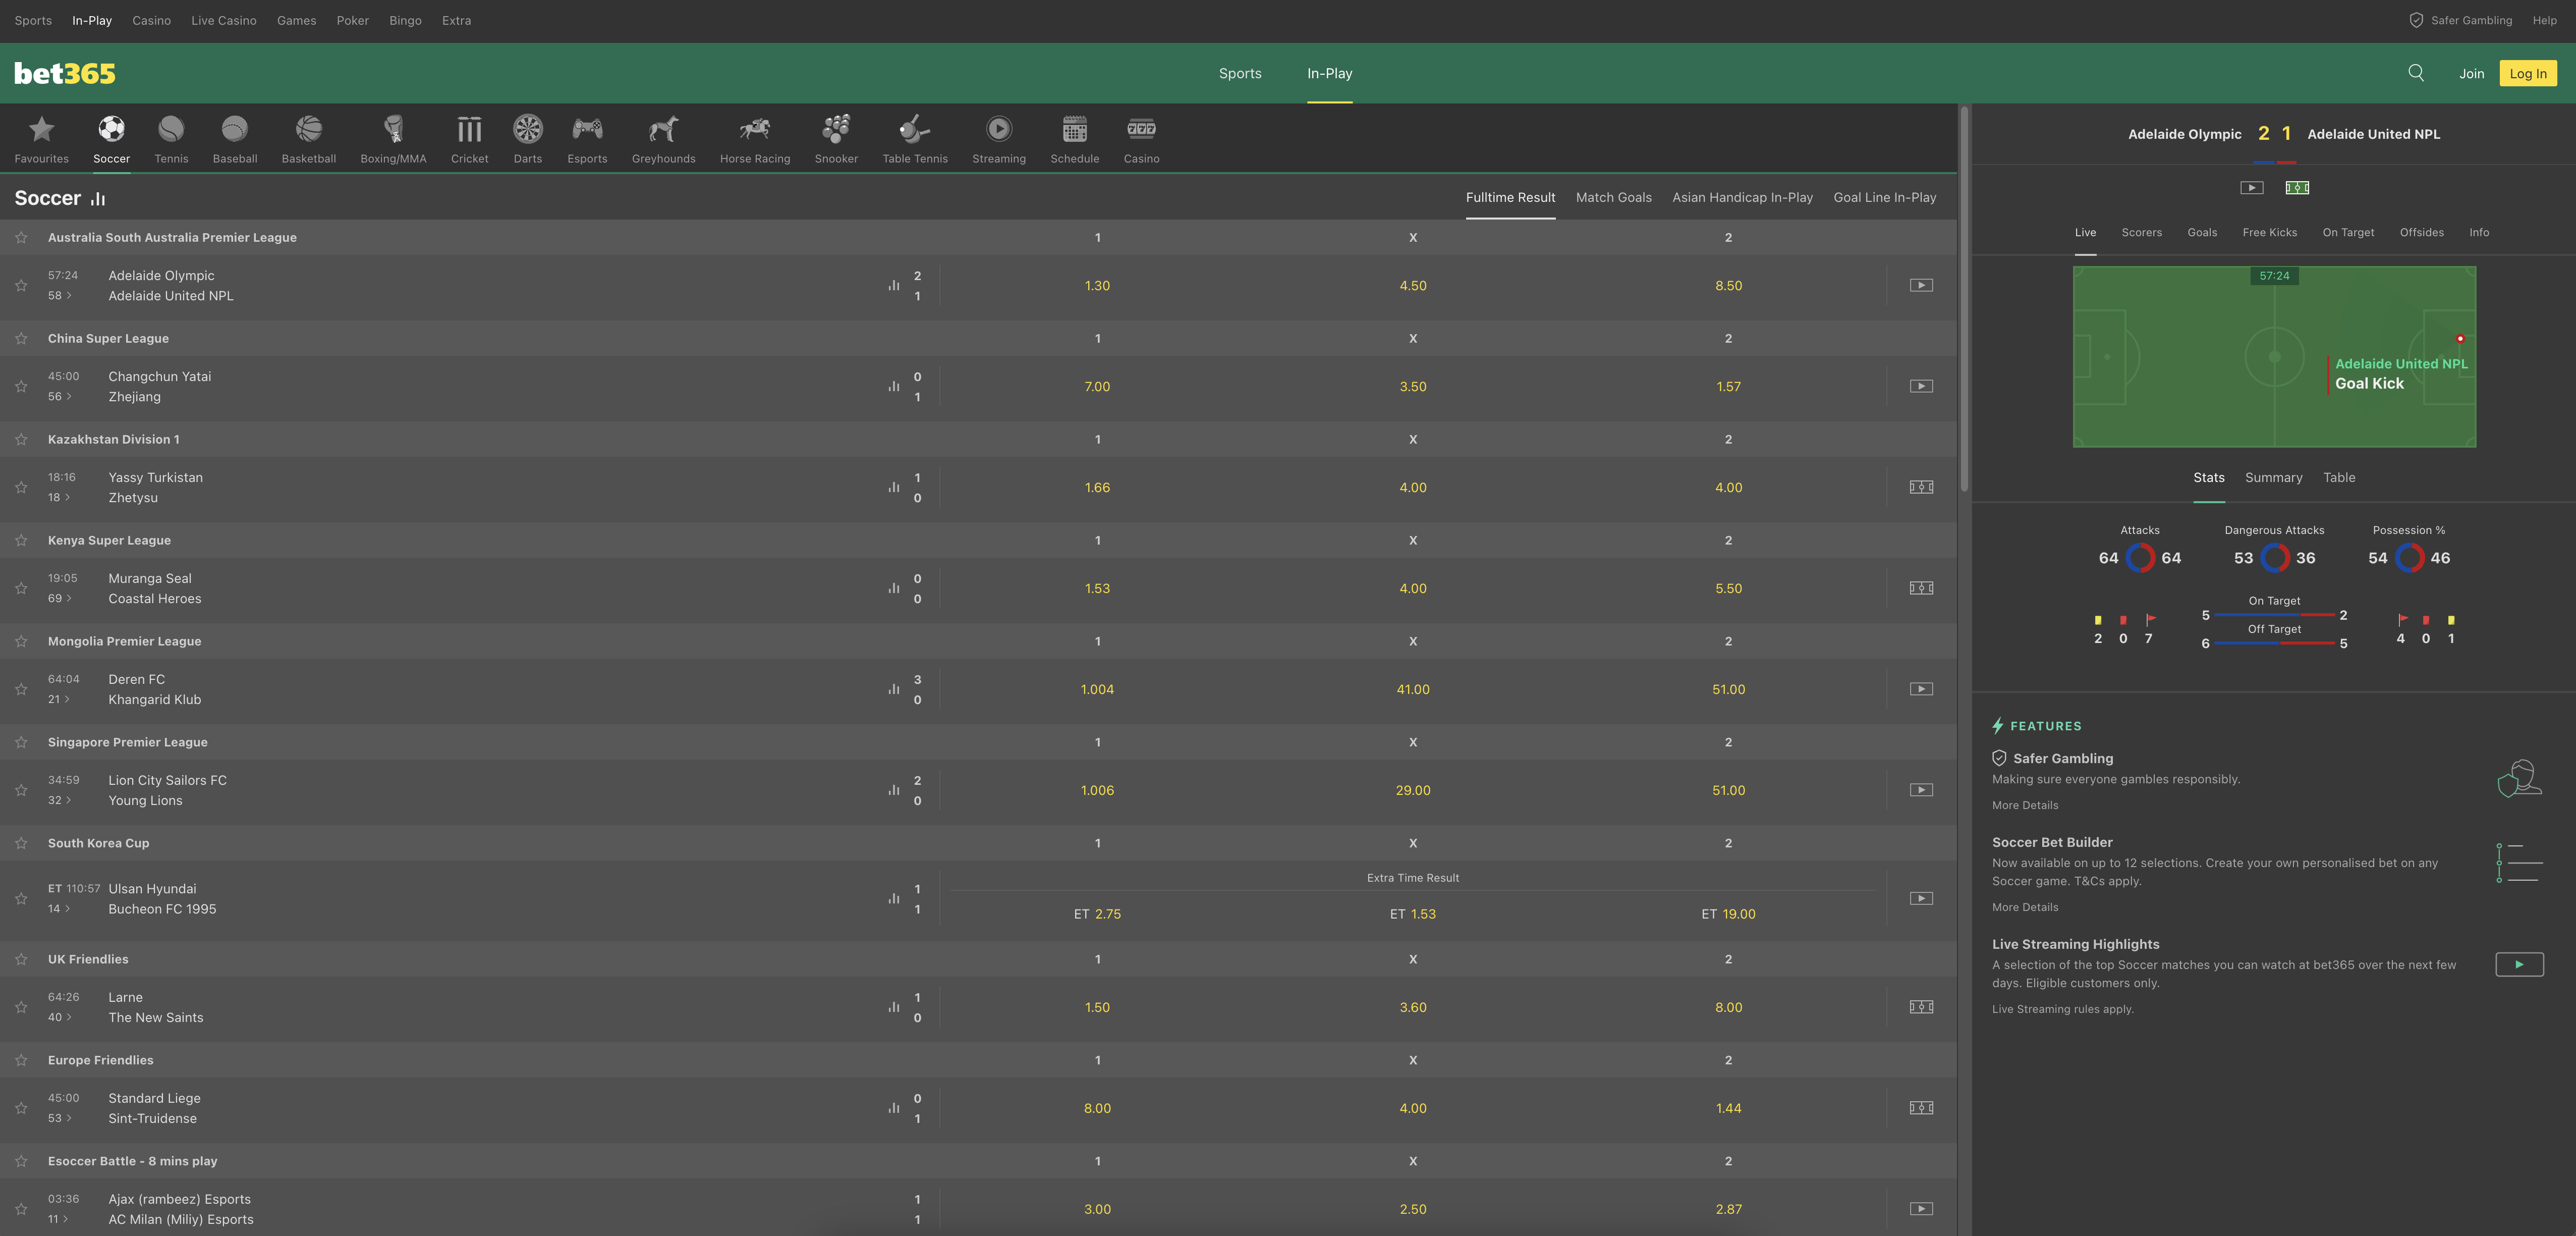This screenshot has height=1236, width=2576.
Task: Watch stream for Adelaide Olympic match row
Action: click(1921, 286)
